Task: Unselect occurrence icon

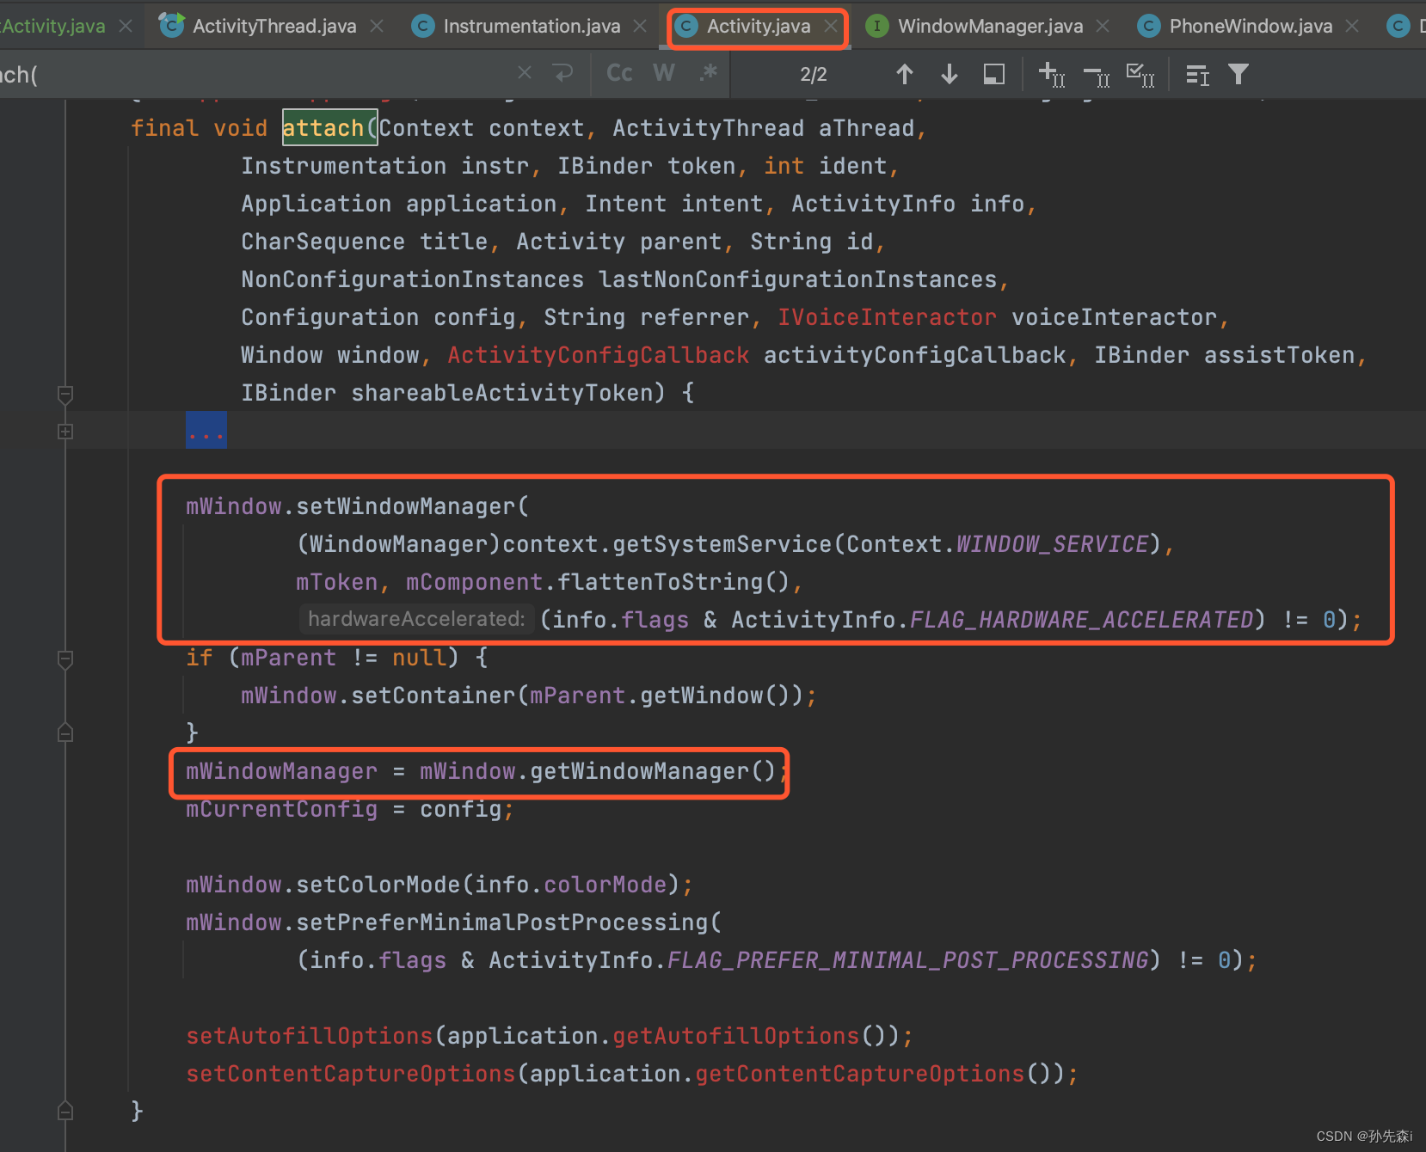Action: (x=1097, y=76)
